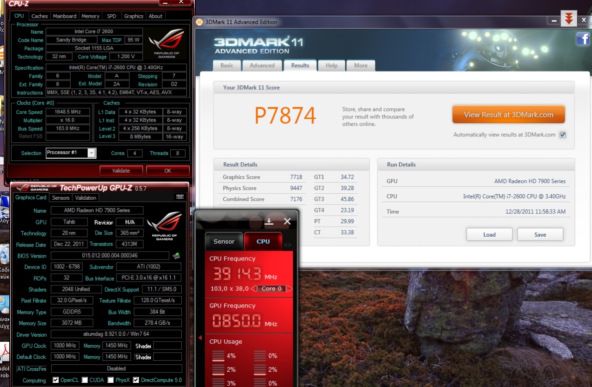Viewport: 592px width, 387px height.
Task: Click the CPU-Z Name field Intel Core i7 2600
Action: coord(94,32)
